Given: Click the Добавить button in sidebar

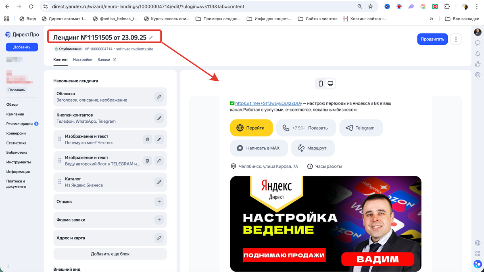Looking at the screenshot, I should 22,47.
